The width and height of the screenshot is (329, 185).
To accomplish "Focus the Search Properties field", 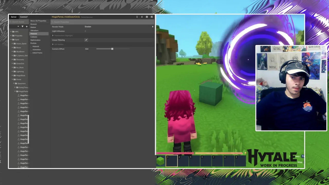I will point(102,22).
